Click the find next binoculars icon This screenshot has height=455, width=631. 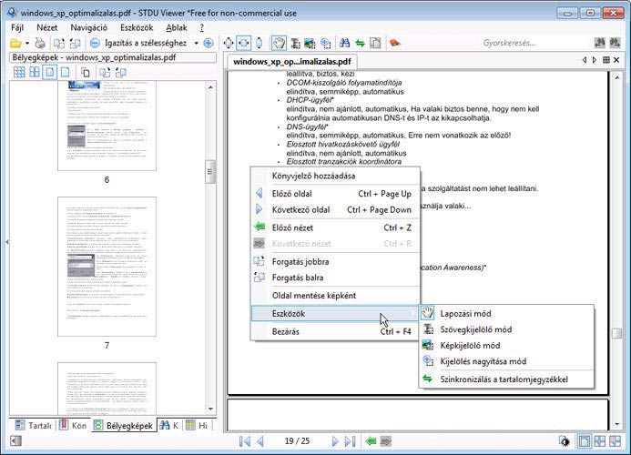(615, 43)
